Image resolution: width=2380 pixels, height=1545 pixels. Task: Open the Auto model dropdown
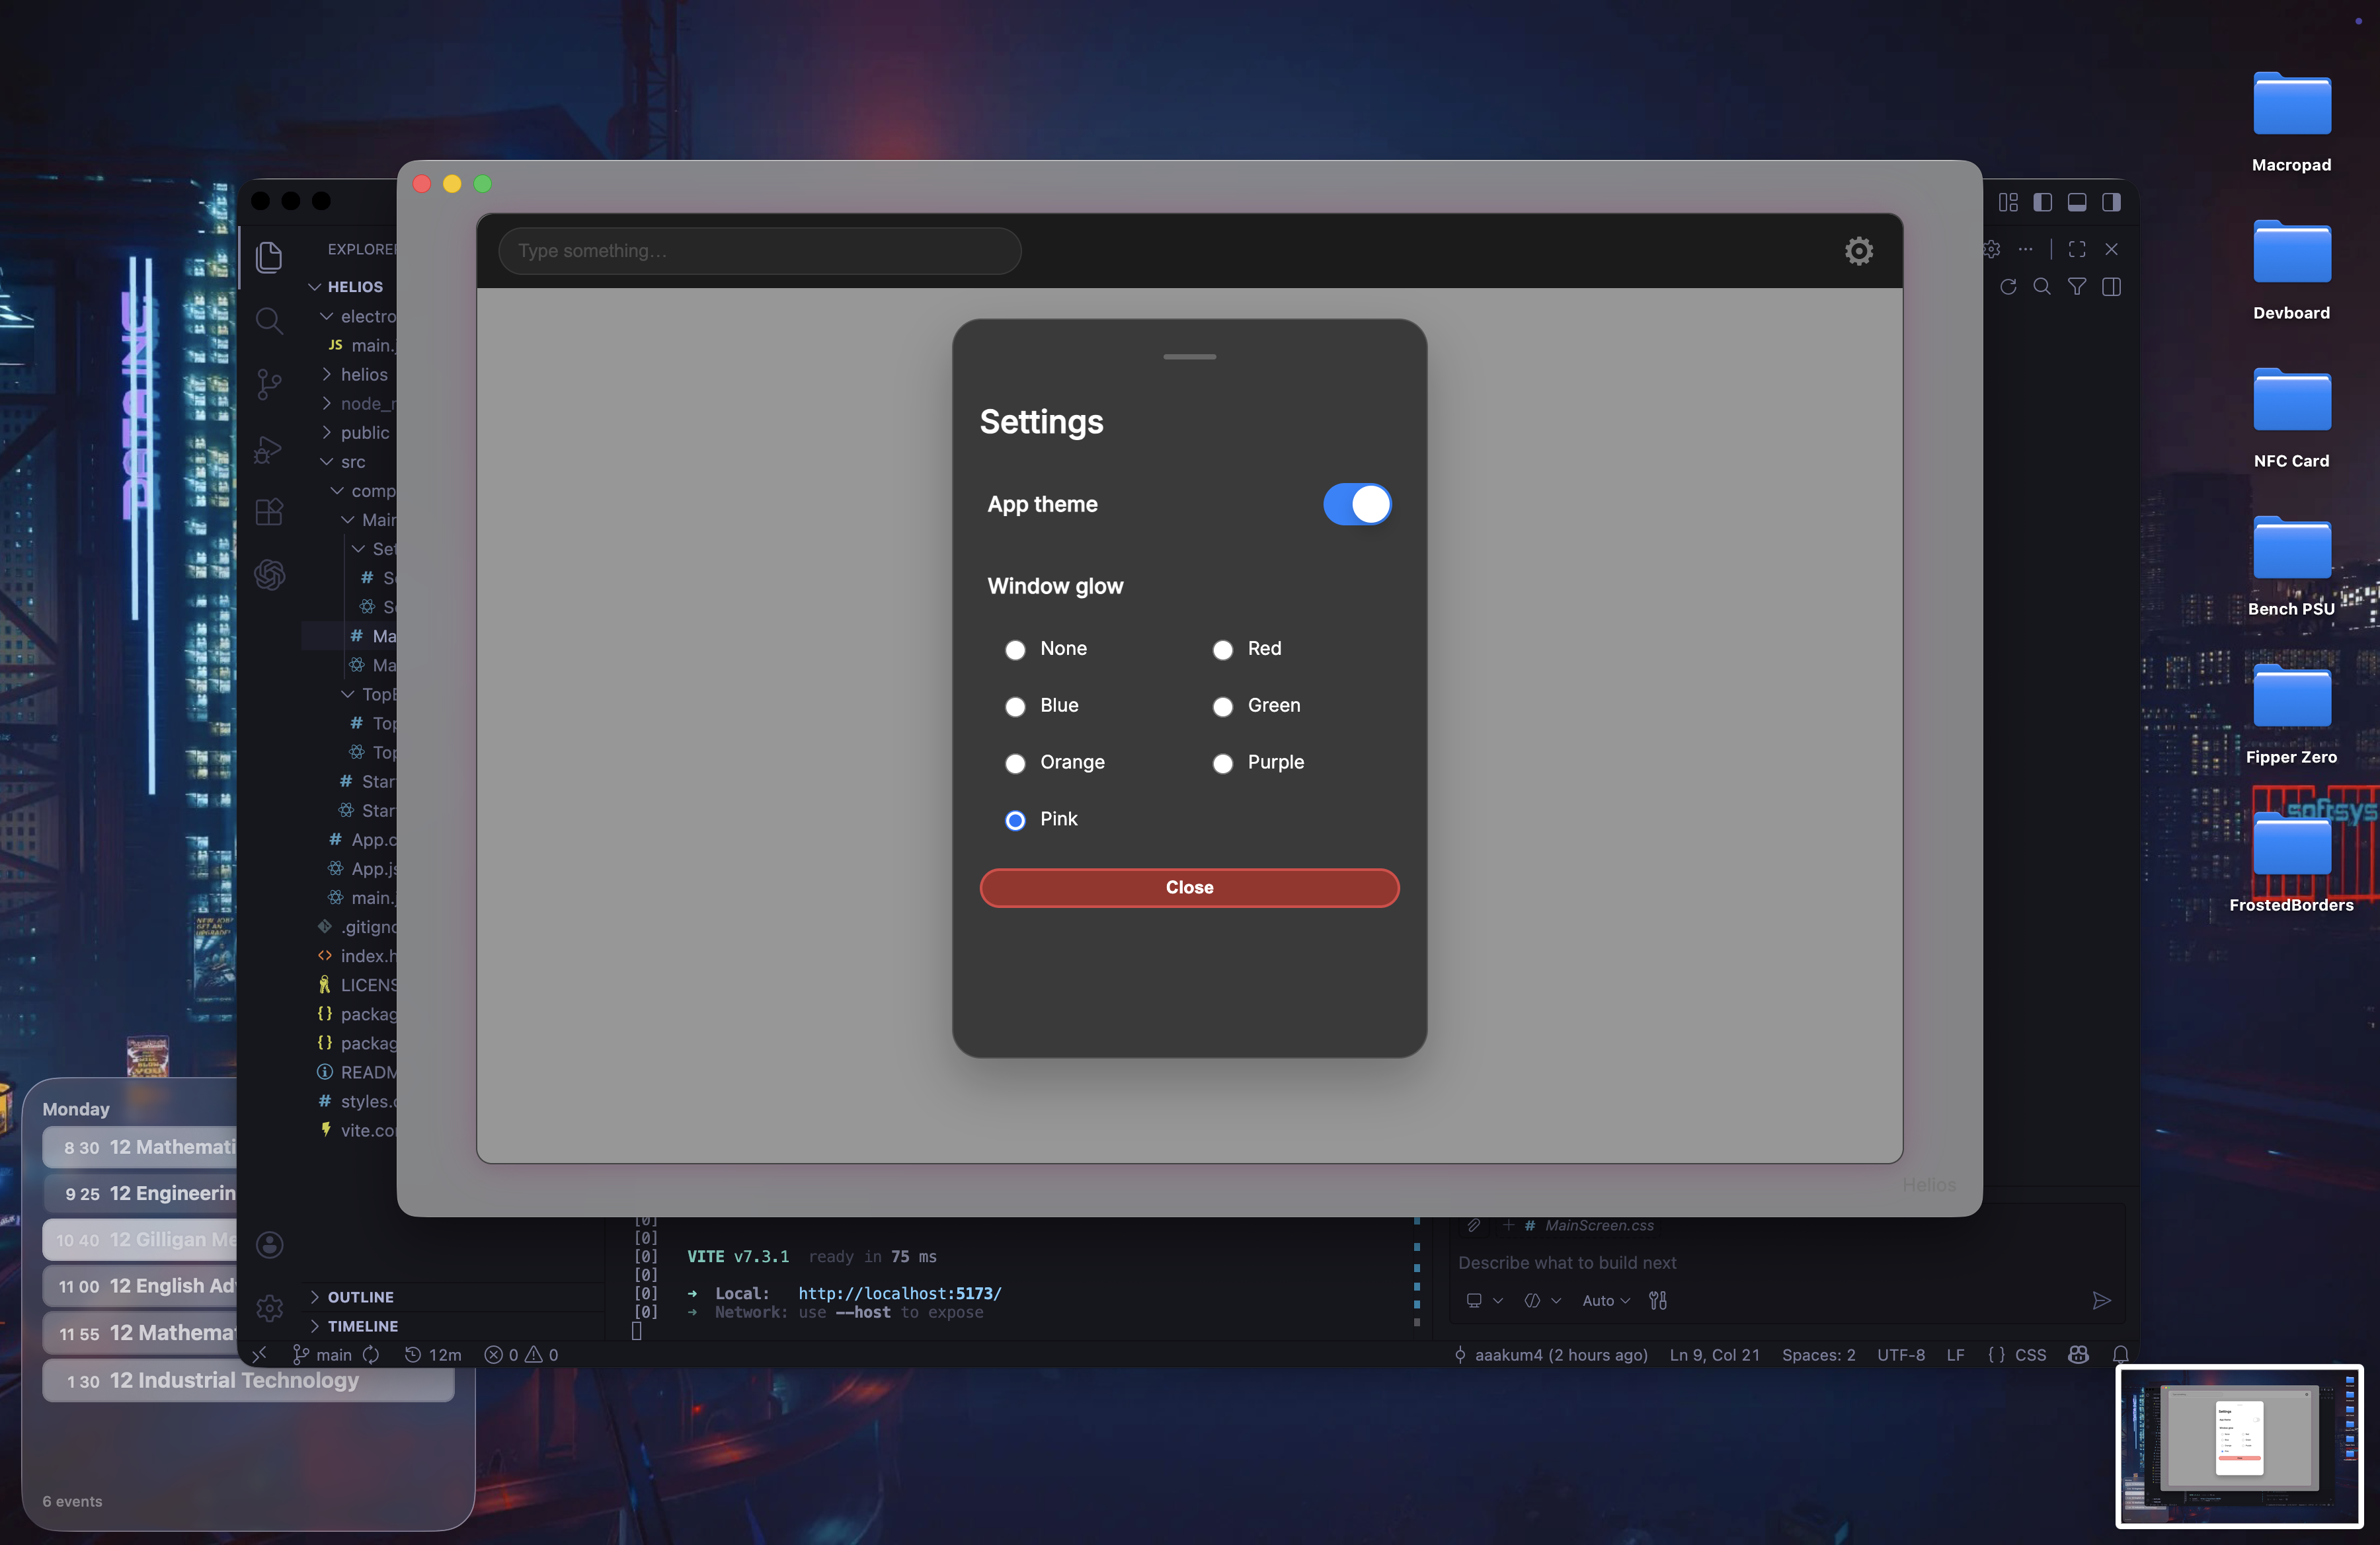pyautogui.click(x=1605, y=1300)
